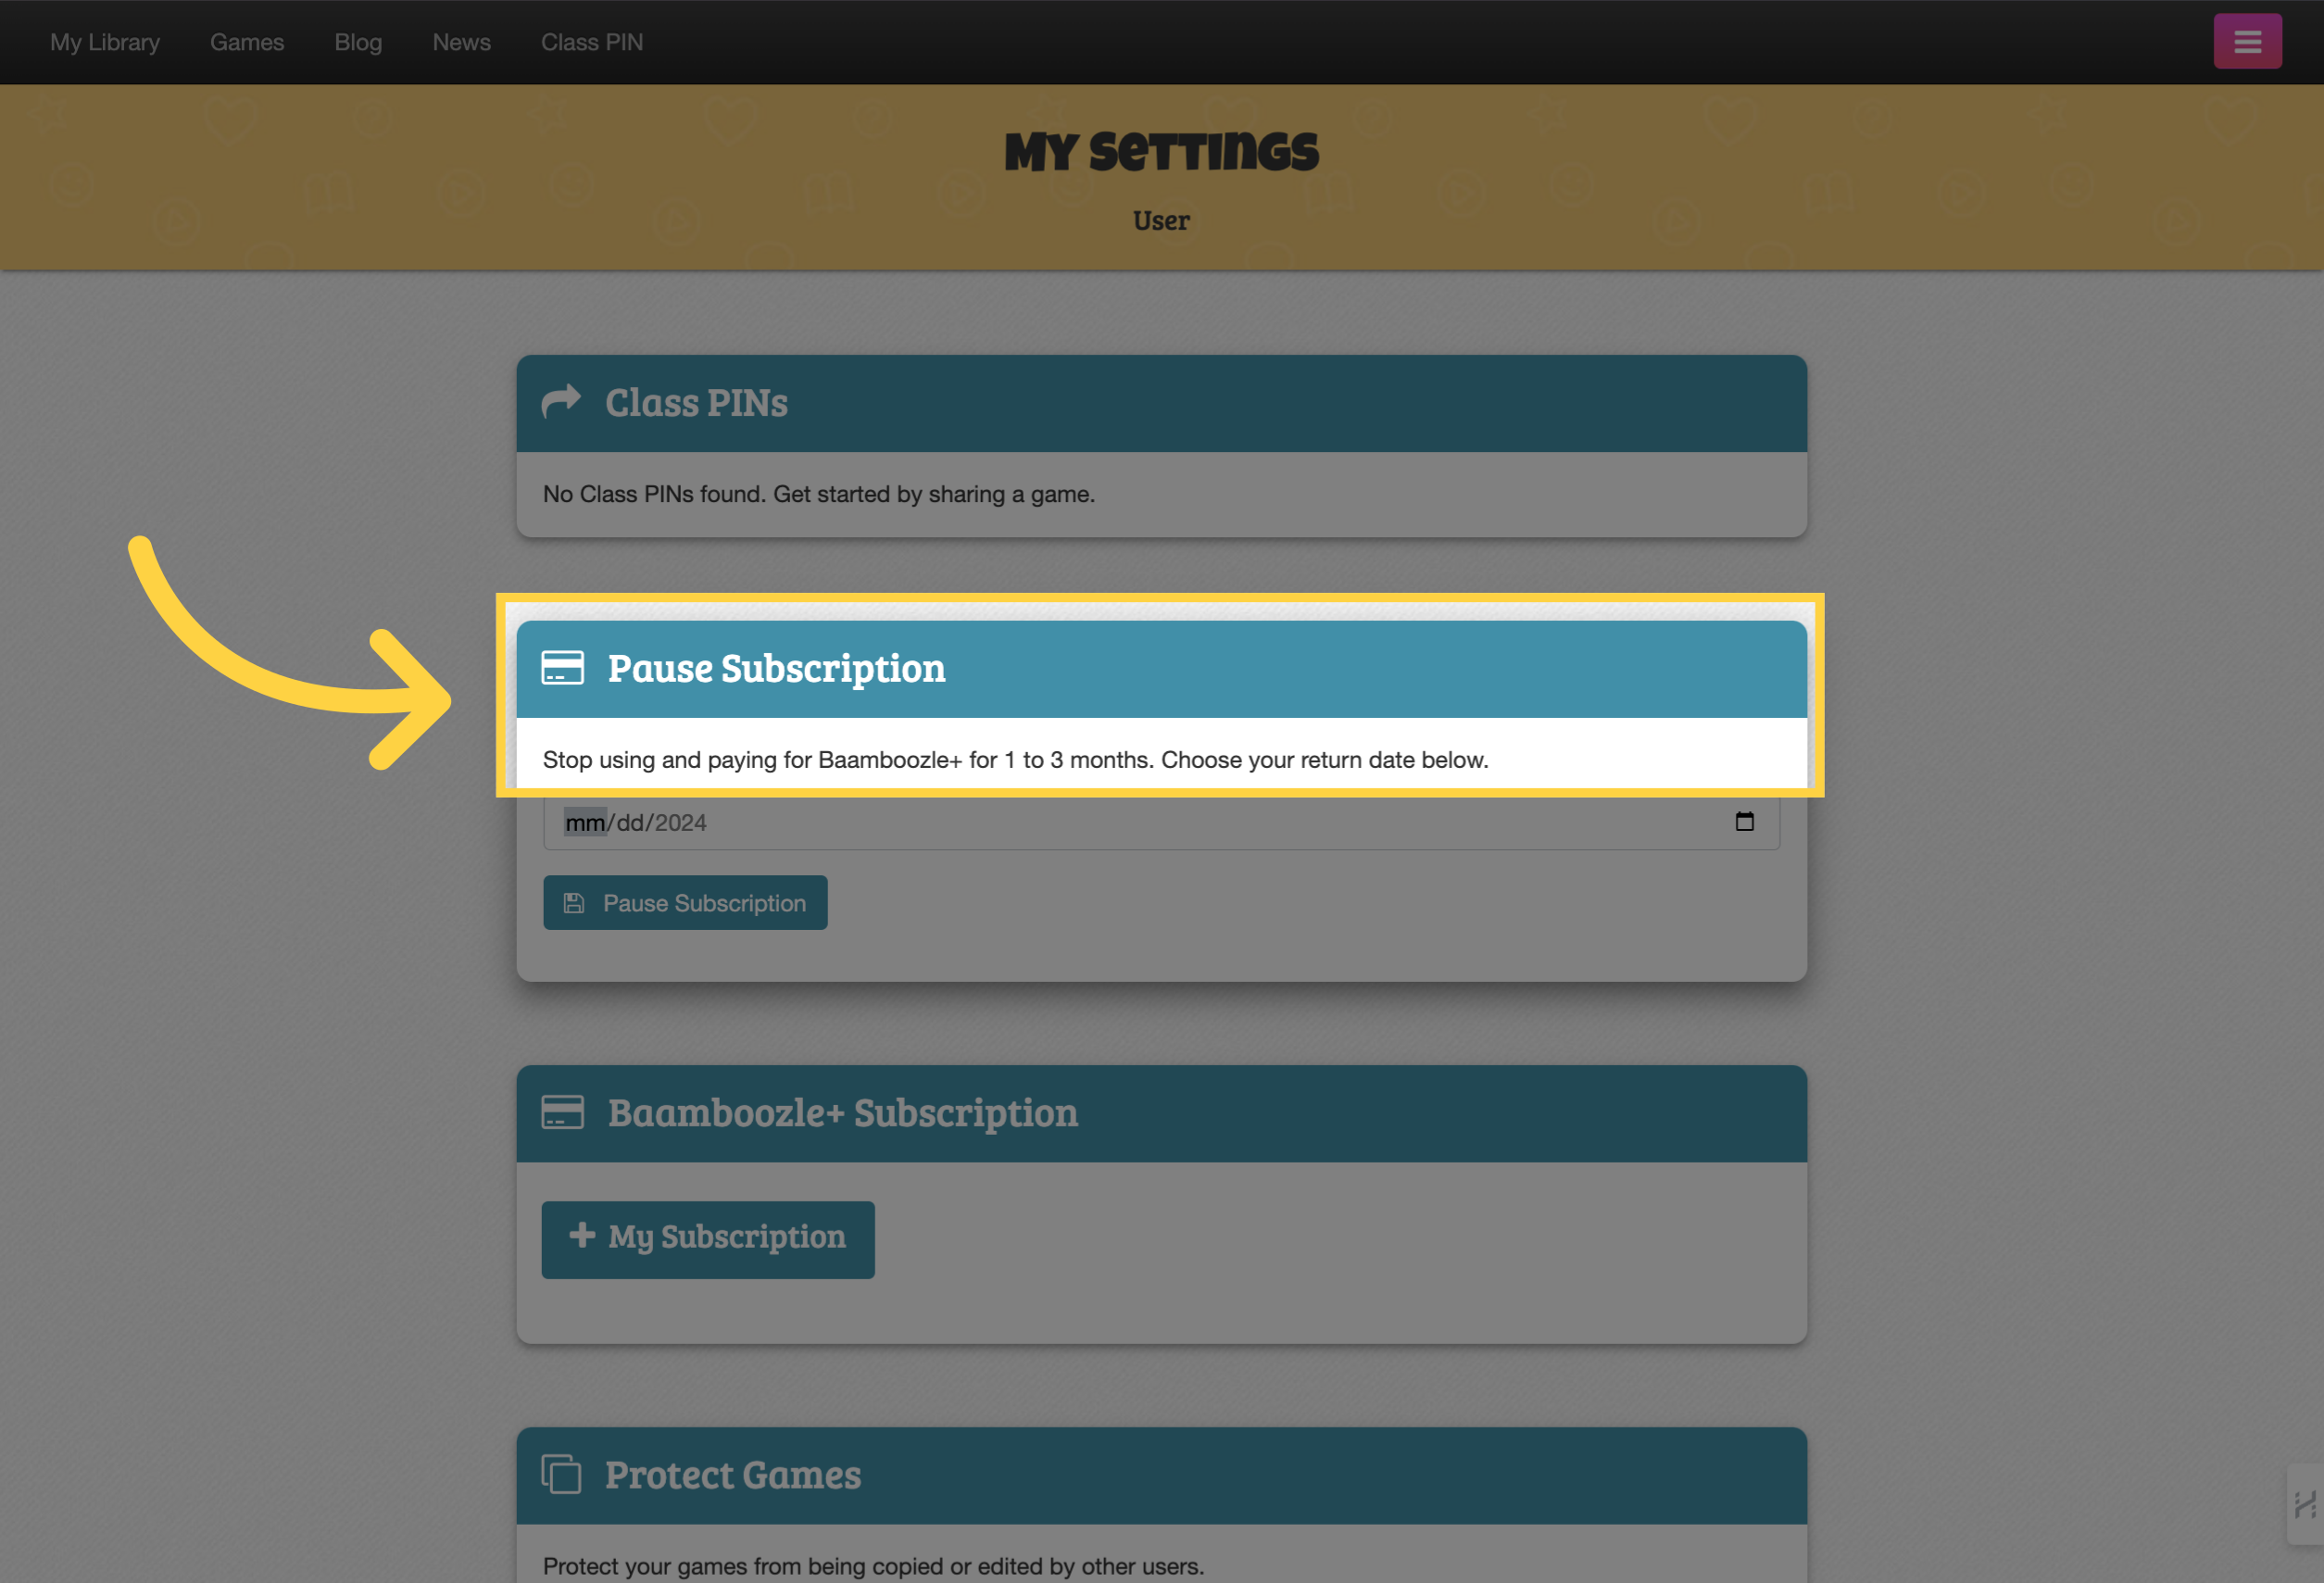The width and height of the screenshot is (2324, 1583).
Task: Click the card icon beside Baamboozle+ Subscription
Action: tap(562, 1112)
